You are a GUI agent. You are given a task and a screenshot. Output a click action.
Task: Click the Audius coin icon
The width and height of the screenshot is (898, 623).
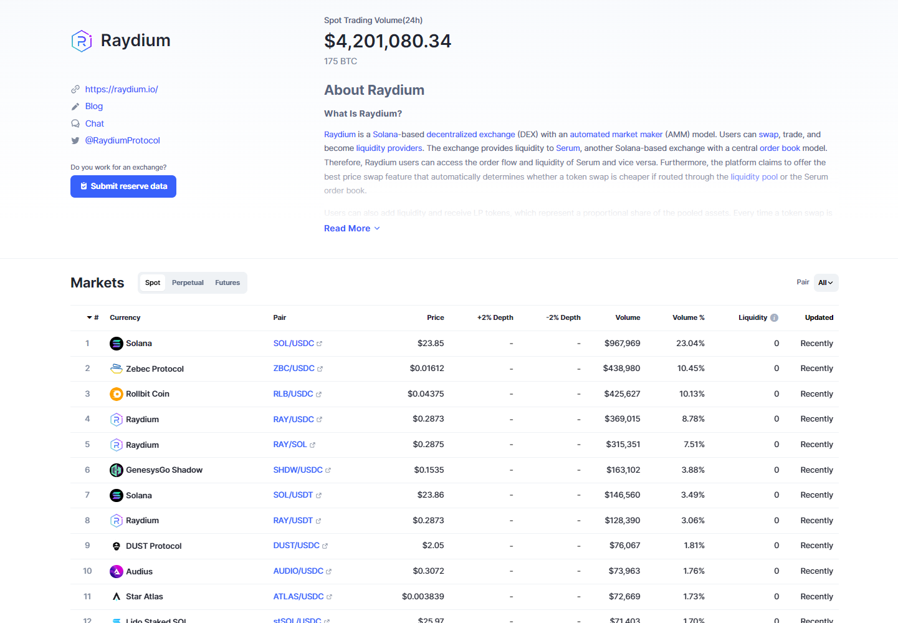point(117,572)
